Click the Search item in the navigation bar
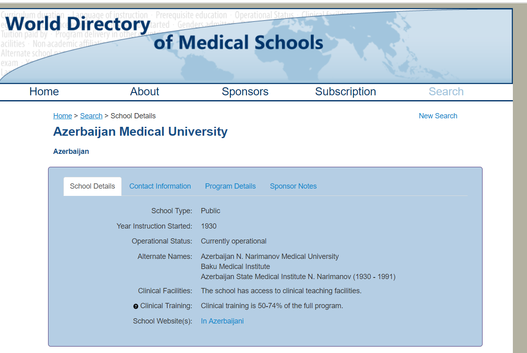This screenshot has height=353, width=527. (x=446, y=92)
